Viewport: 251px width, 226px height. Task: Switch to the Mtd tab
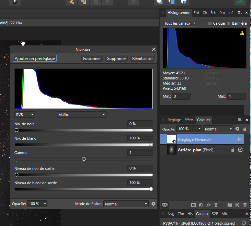225,214
